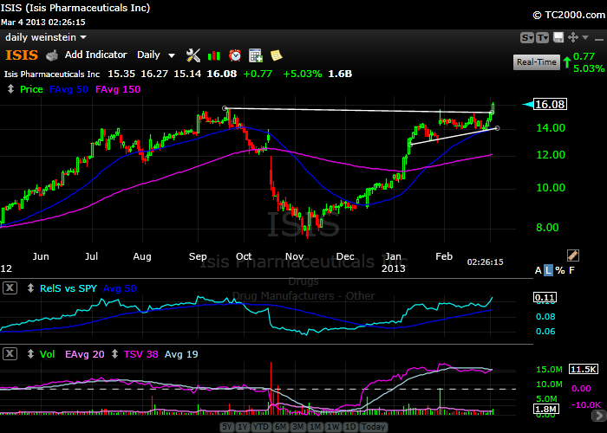Toggle arithmetic scale 'A' button

point(538,270)
